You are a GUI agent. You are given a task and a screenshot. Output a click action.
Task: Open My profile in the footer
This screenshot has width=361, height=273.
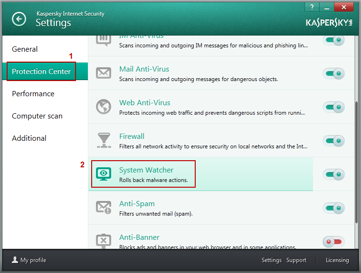click(29, 260)
